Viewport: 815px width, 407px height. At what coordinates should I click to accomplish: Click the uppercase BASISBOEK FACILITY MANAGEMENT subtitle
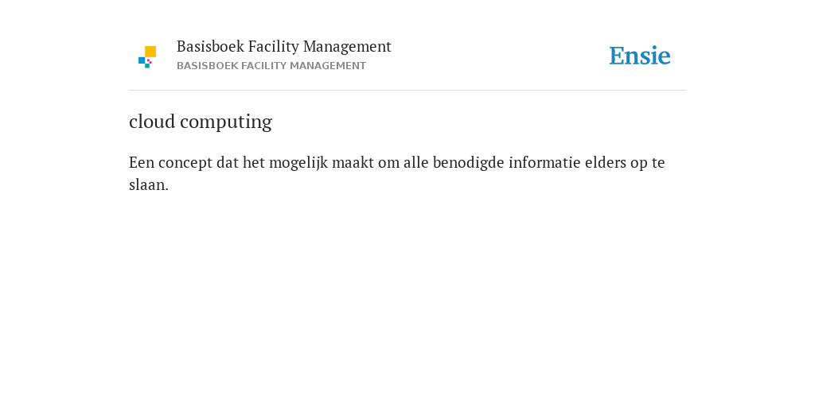pyautogui.click(x=271, y=66)
